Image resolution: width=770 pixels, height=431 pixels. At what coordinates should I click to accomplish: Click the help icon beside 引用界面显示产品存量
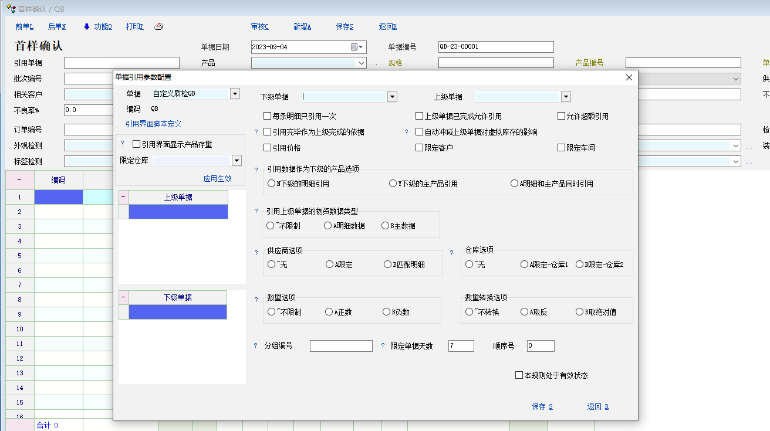122,144
